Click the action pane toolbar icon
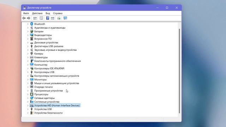The height and width of the screenshot is (127, 226). pos(53,18)
